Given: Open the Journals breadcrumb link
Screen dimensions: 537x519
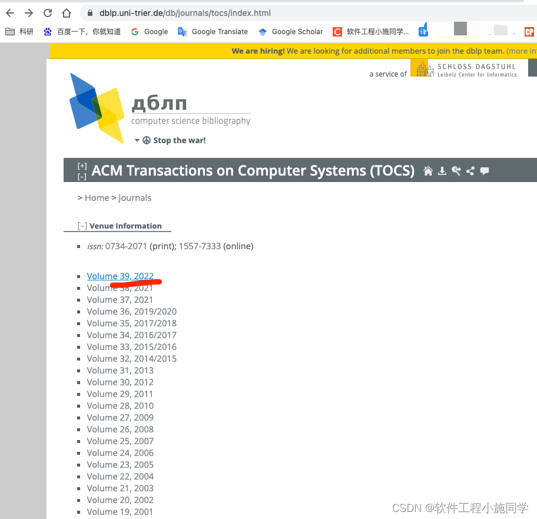Looking at the screenshot, I should 135,198.
